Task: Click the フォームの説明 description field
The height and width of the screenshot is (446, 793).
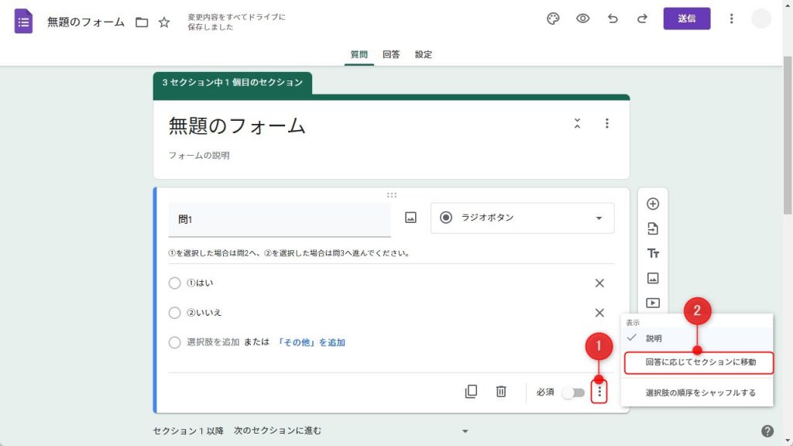Action: (x=199, y=156)
